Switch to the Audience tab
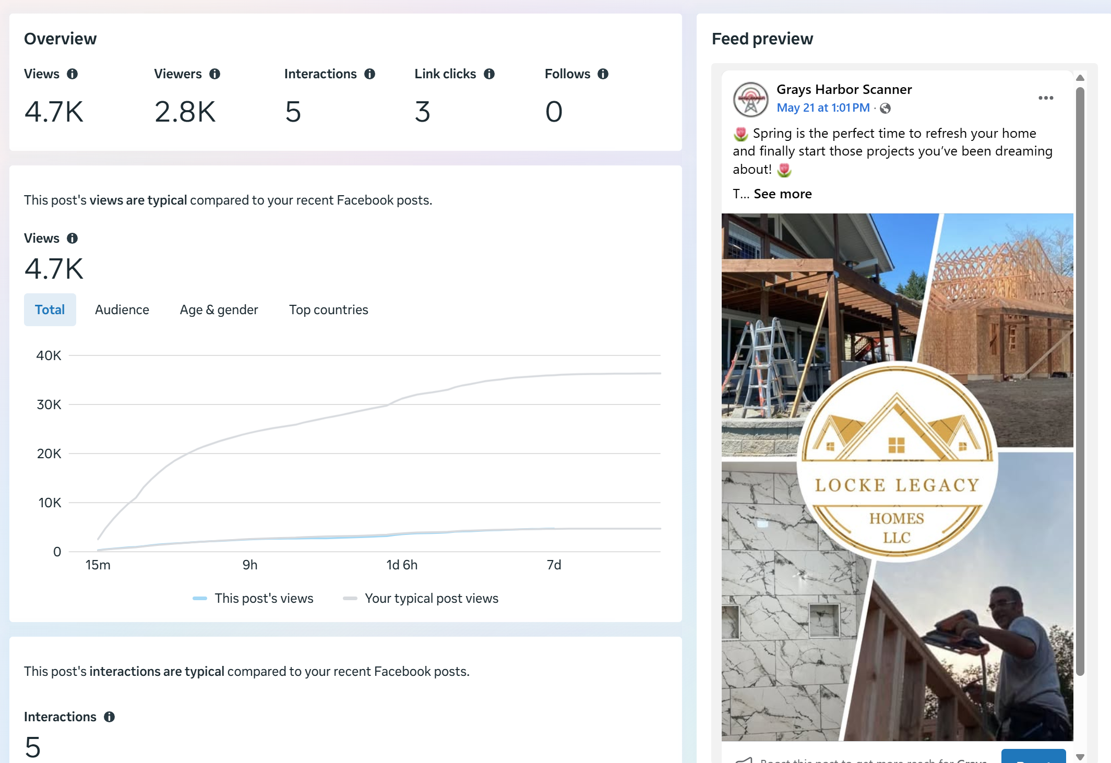Image resolution: width=1111 pixels, height=763 pixels. coord(122,310)
